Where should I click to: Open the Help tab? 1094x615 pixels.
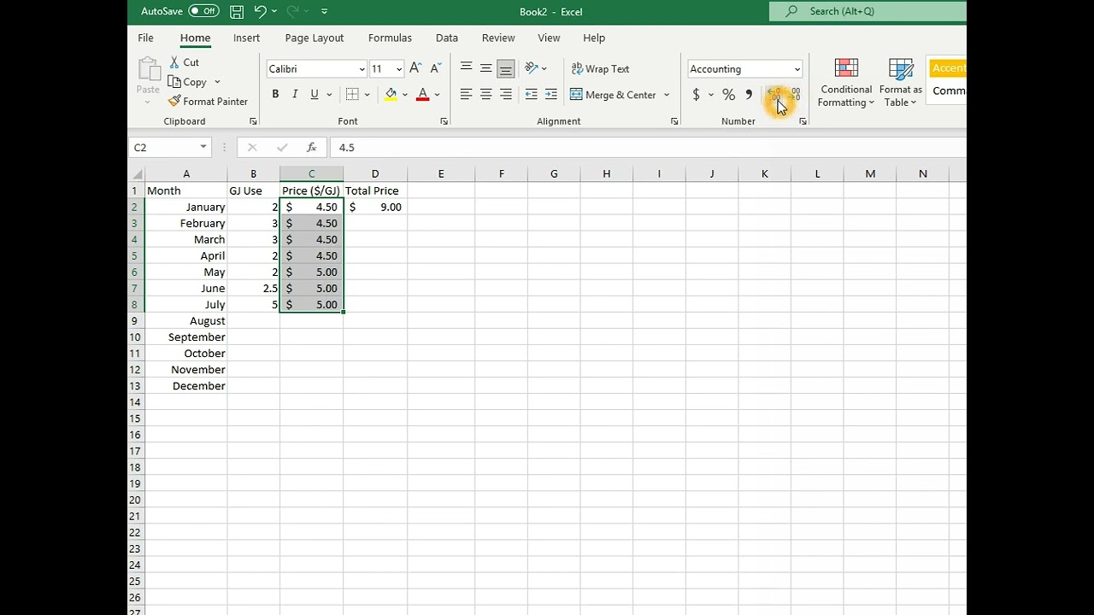pyautogui.click(x=594, y=38)
